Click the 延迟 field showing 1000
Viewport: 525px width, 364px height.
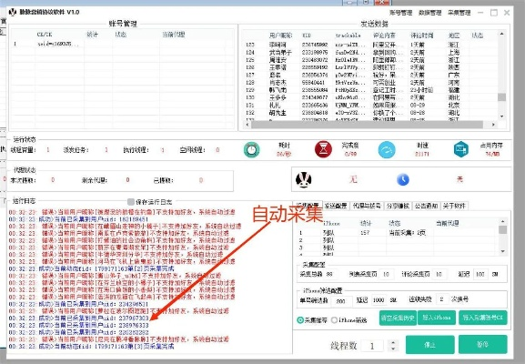coord(379,299)
